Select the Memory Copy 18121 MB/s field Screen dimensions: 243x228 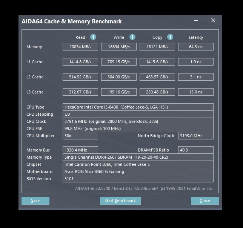click(x=157, y=47)
